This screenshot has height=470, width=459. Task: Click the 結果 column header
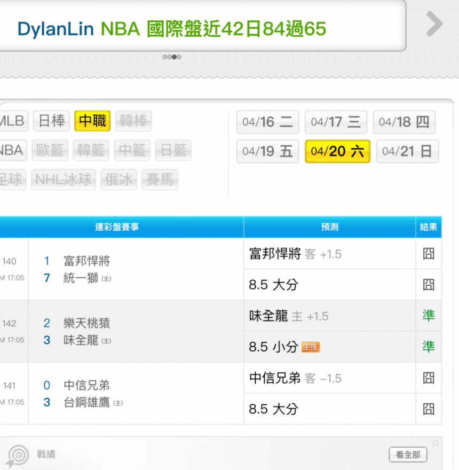pos(428,227)
